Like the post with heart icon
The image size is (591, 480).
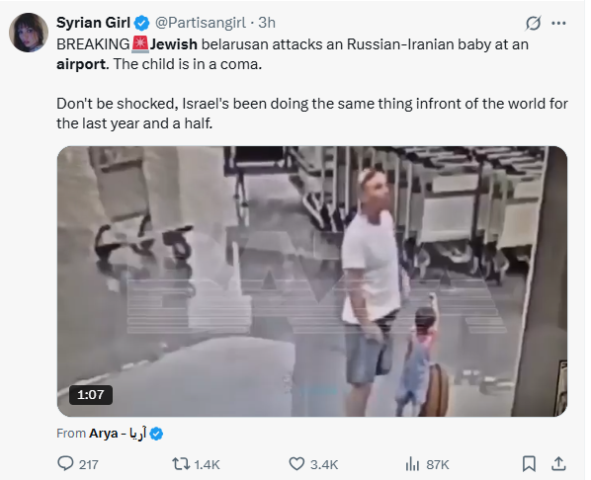(296, 464)
